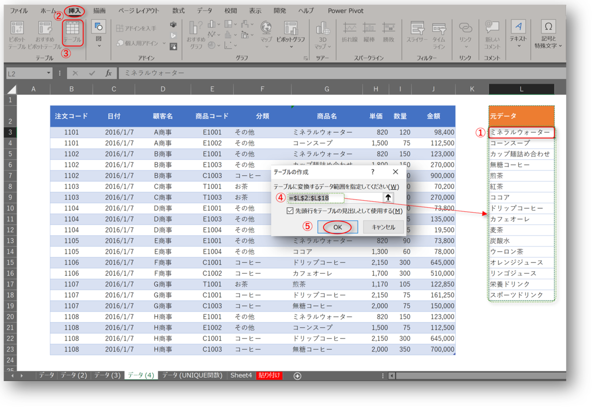Insert a 縦棒 column sparkline

pyautogui.click(x=369, y=32)
